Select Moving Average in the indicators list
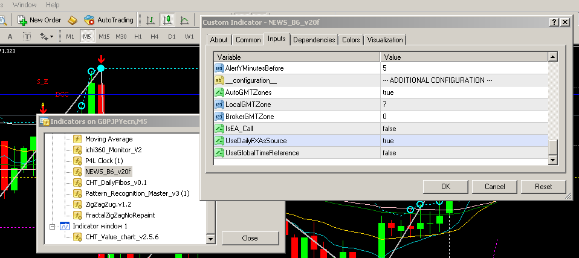This screenshot has width=579, height=258. pos(109,139)
